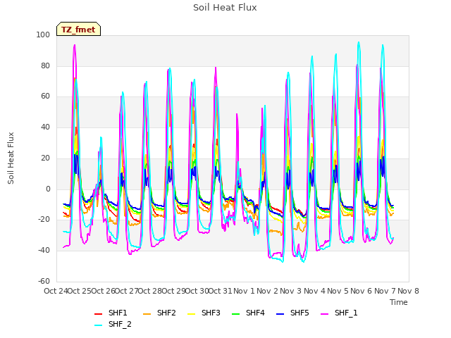Click the green SHF4 legend swatch
This screenshot has width=451, height=338.
(x=235, y=314)
